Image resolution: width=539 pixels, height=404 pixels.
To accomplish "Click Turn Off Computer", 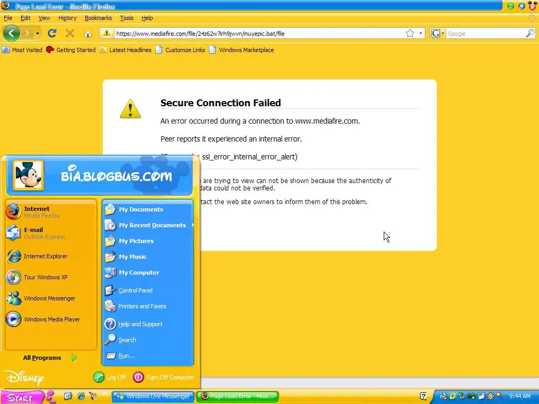I will [164, 377].
